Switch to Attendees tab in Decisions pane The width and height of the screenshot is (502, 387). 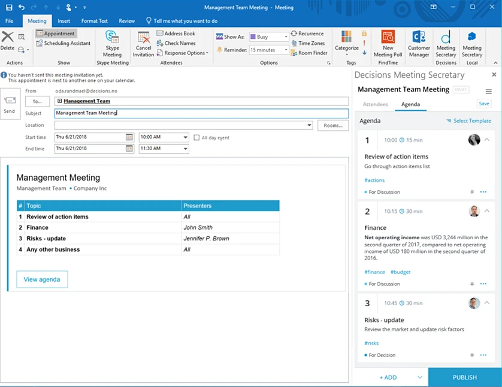click(x=375, y=104)
